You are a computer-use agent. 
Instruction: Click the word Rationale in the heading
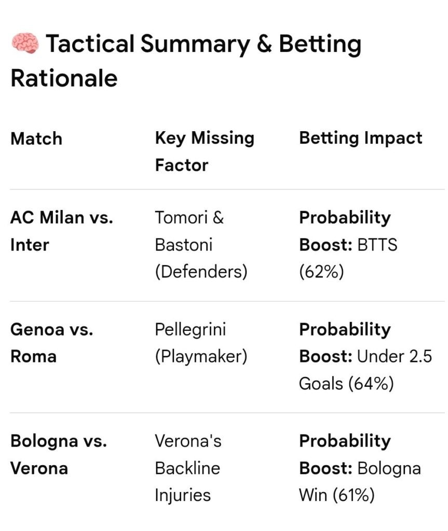click(64, 78)
